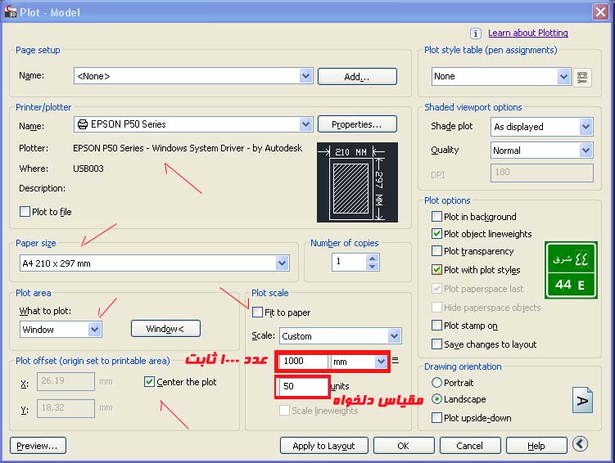Click the plot style table editor icon
615x463 pixels.
coord(582,76)
